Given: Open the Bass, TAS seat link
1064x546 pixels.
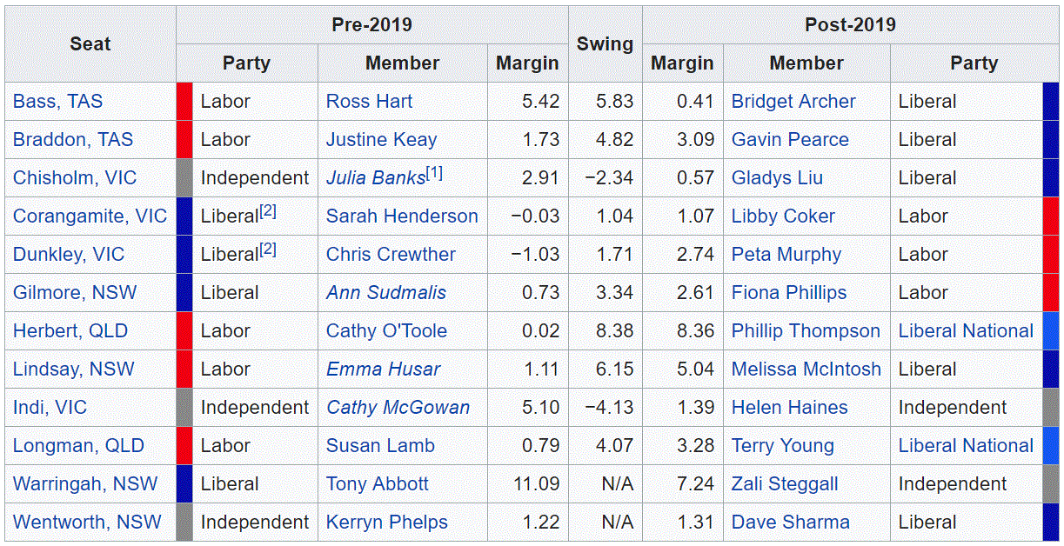Looking at the screenshot, I should [x=57, y=102].
